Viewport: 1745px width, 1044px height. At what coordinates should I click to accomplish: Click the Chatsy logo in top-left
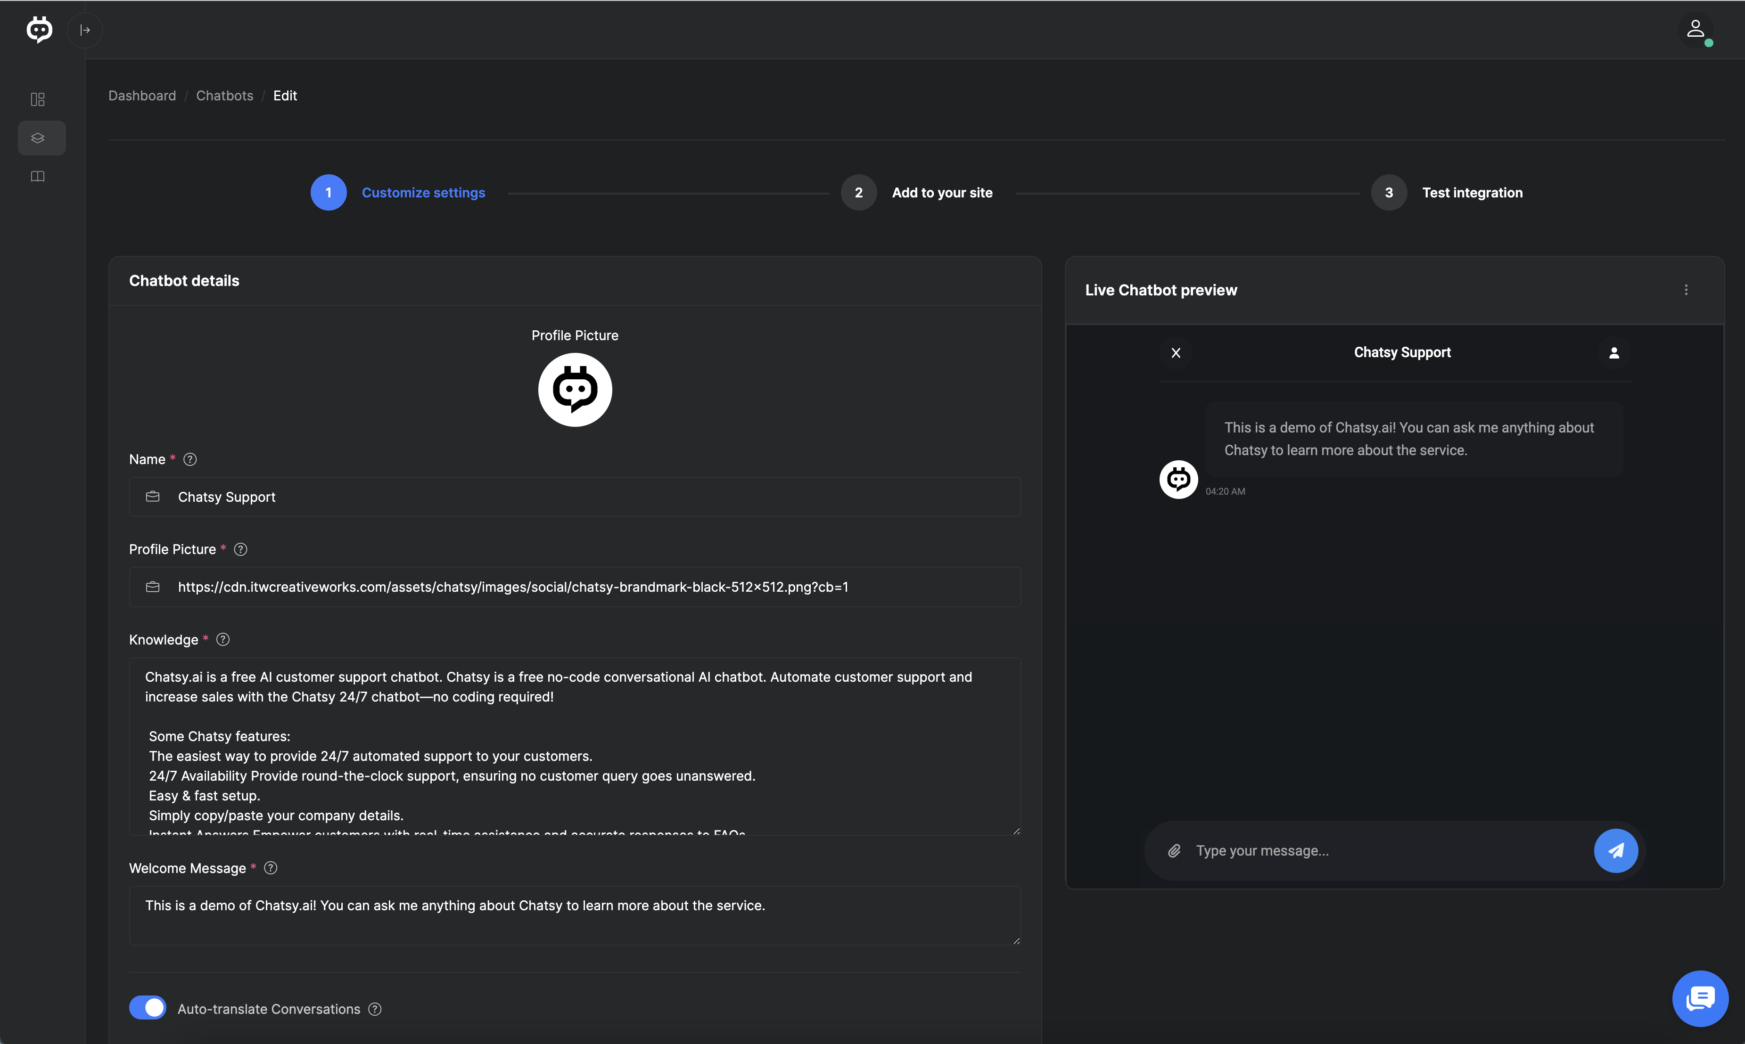40,30
